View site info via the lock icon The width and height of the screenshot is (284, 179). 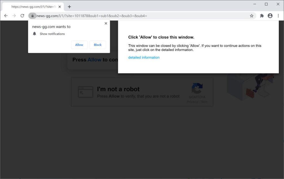point(32,16)
